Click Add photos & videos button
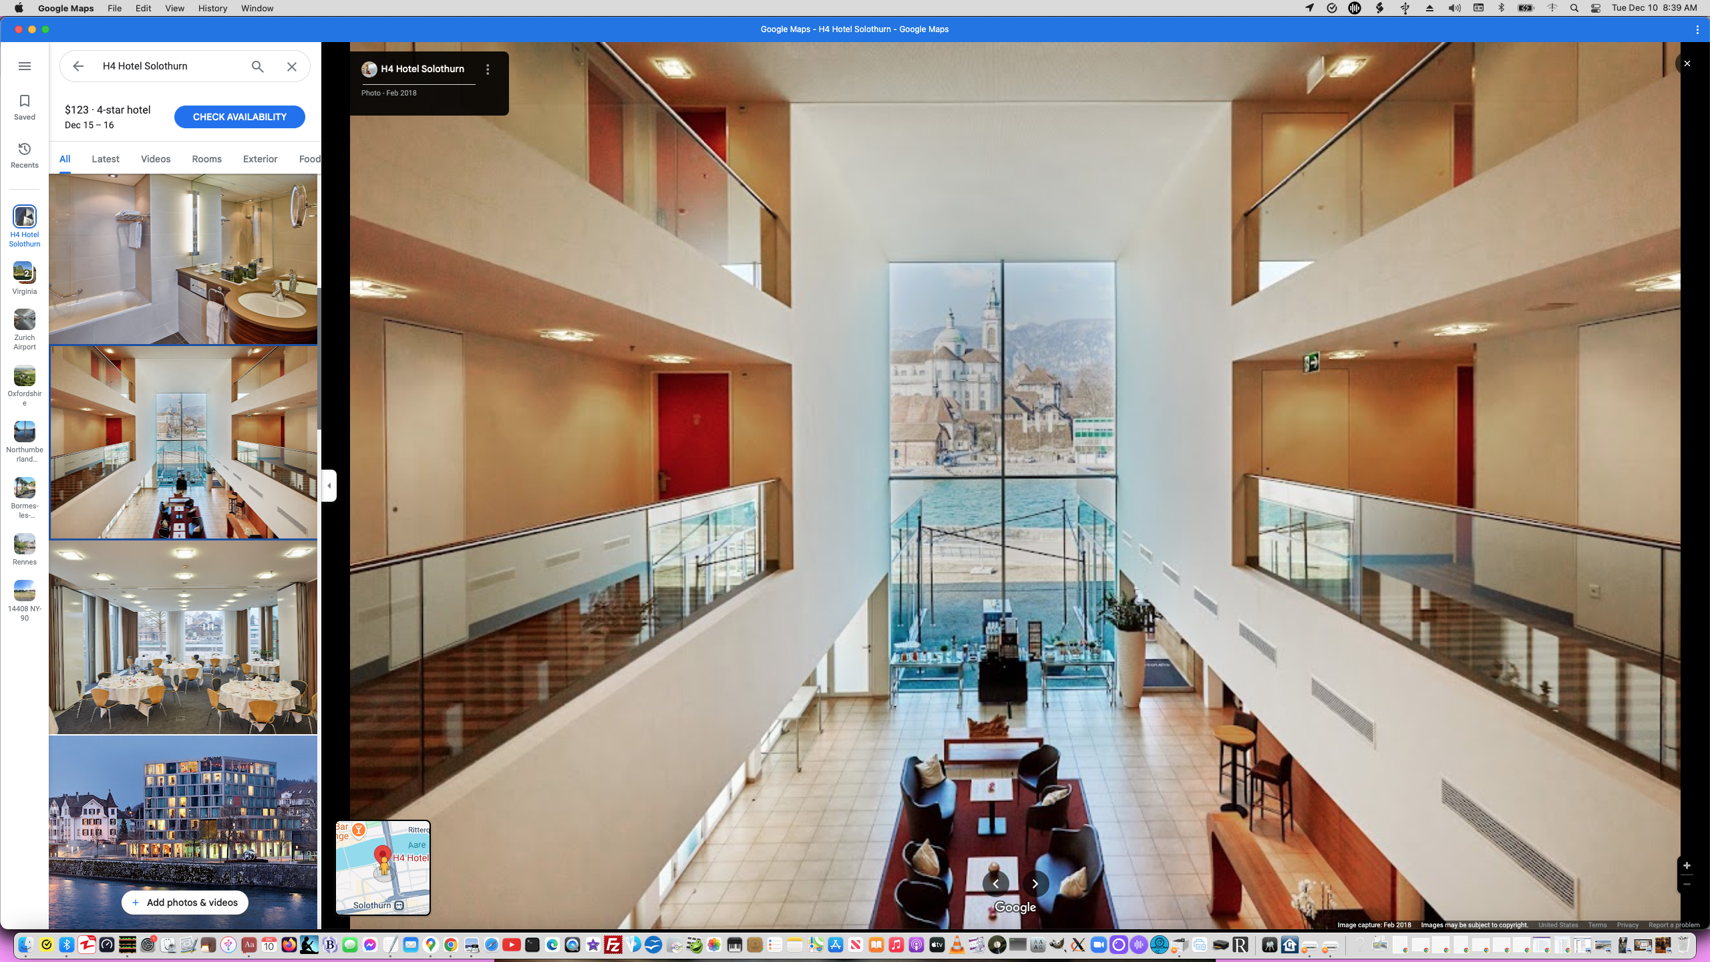Image resolution: width=1710 pixels, height=962 pixels. (x=184, y=903)
